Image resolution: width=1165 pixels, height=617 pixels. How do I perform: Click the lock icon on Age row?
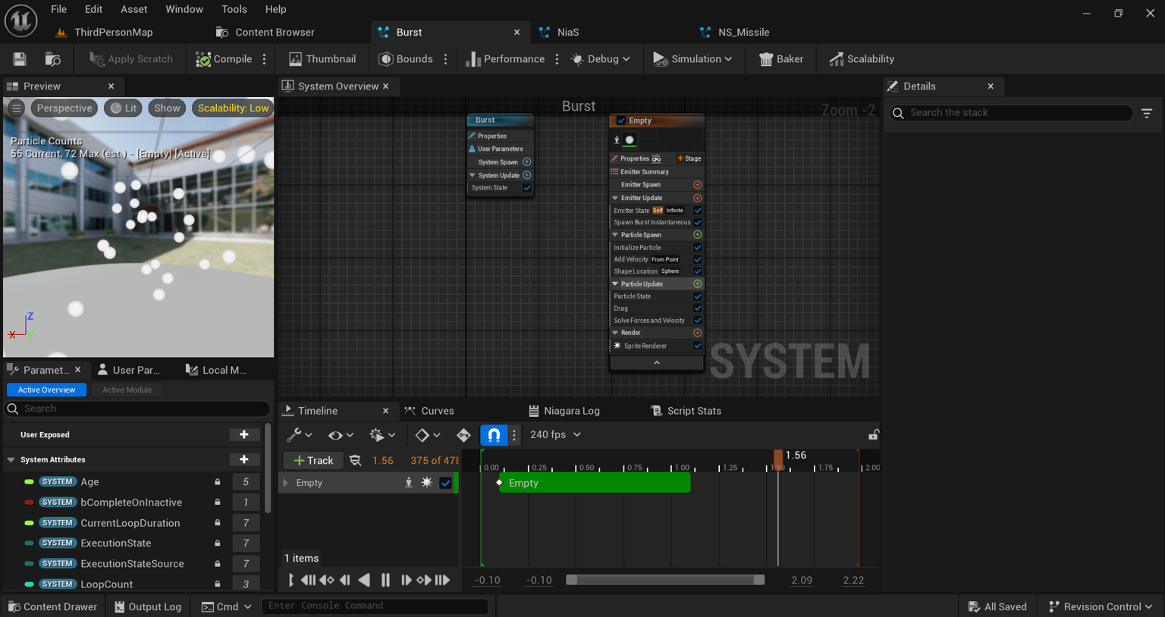pos(218,482)
